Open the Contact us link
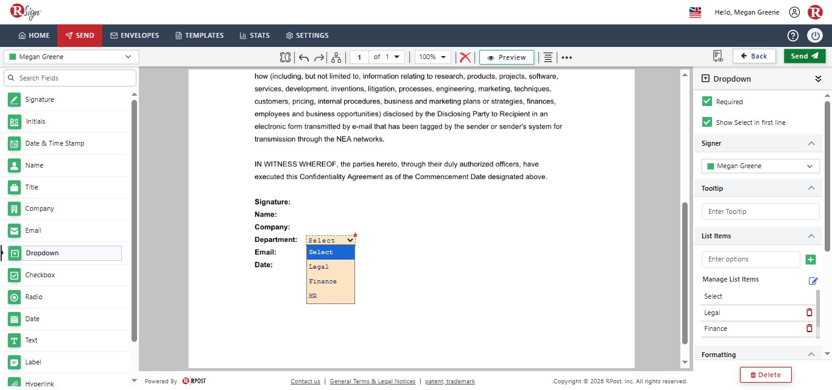This screenshot has width=832, height=390. pyautogui.click(x=305, y=381)
